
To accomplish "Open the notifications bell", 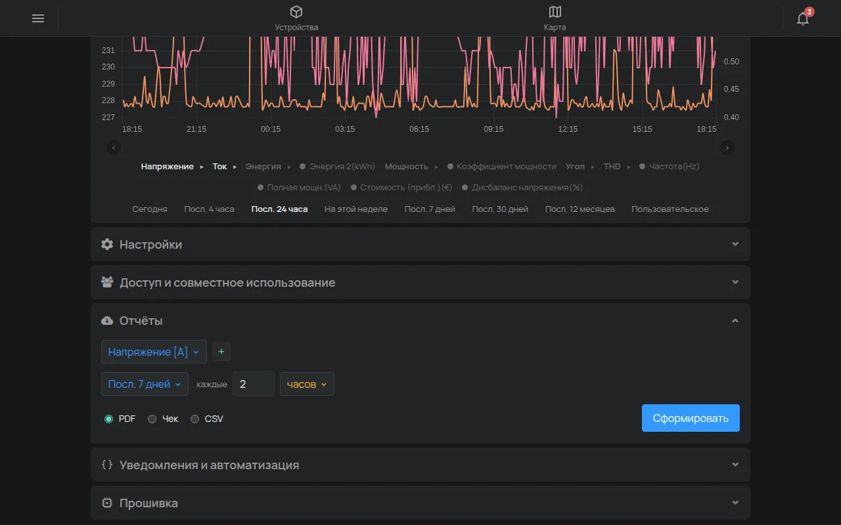I will [803, 18].
